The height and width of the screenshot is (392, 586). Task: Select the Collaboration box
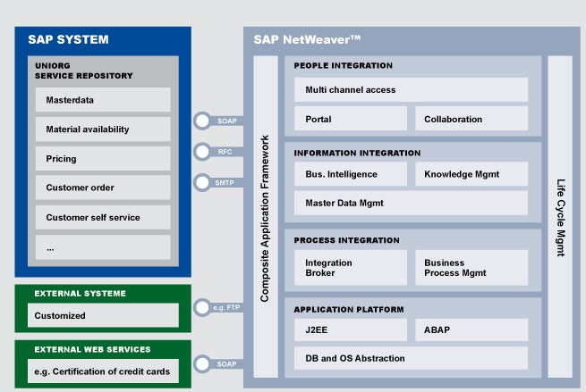(x=471, y=119)
